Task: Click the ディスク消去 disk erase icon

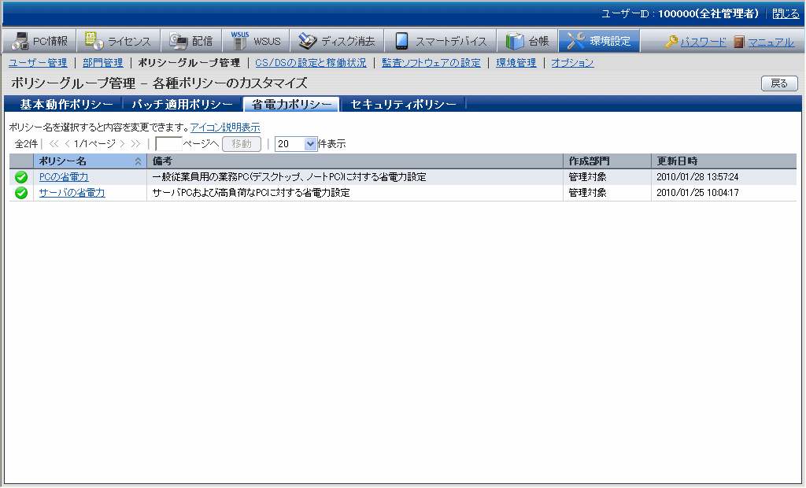Action: (x=308, y=41)
